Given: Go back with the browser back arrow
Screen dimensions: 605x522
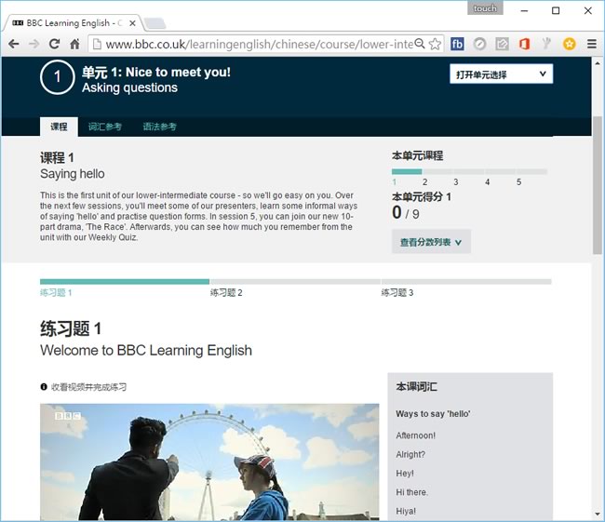Looking at the screenshot, I should click(x=14, y=44).
